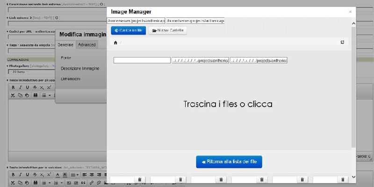
Task: Click the last trash icon in bottom row
Action: (343, 180)
